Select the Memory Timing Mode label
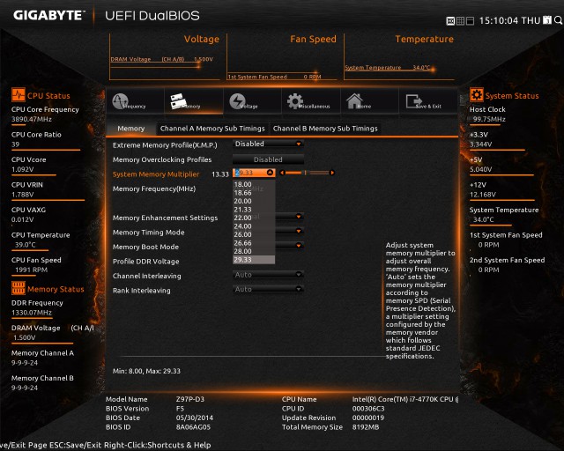This screenshot has width=564, height=451. 149,233
